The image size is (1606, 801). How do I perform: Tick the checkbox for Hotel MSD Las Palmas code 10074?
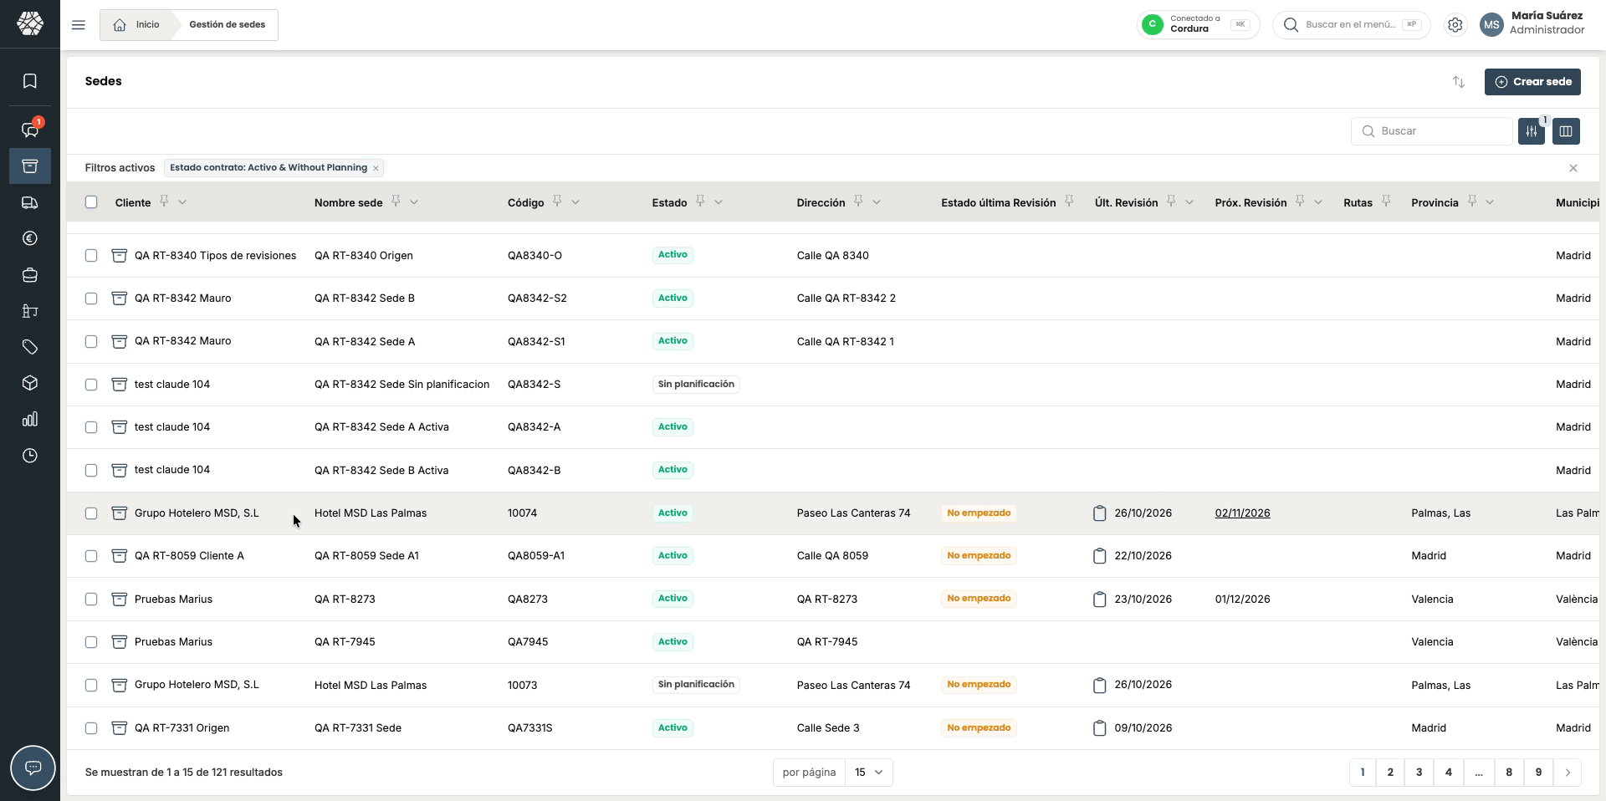91,513
